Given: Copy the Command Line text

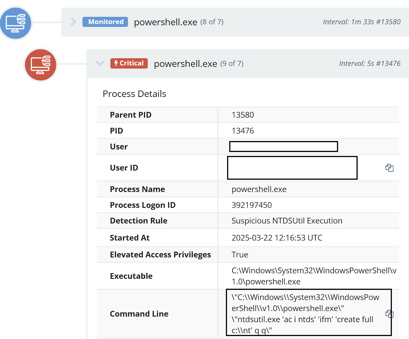Looking at the screenshot, I should pos(389,314).
